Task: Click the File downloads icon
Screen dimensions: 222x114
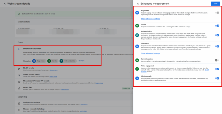Action: pos(137,78)
